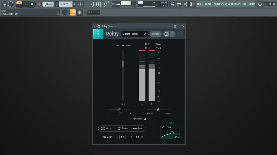Open the TOOLS menu

point(245,4)
